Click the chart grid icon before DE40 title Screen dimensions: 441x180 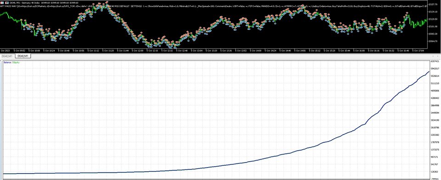(x=2, y=3)
